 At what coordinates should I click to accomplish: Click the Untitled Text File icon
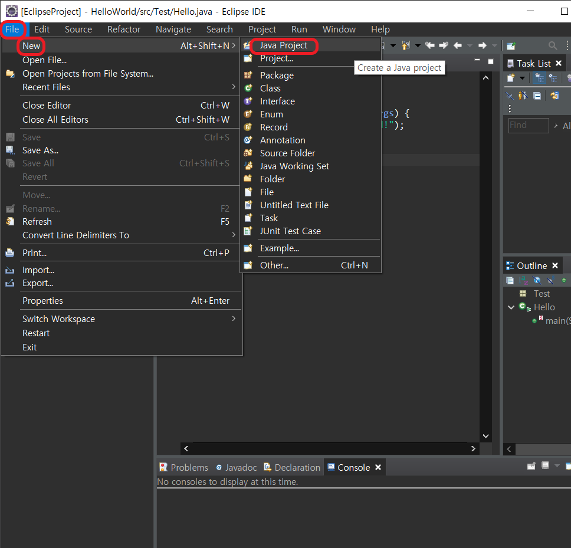click(248, 205)
